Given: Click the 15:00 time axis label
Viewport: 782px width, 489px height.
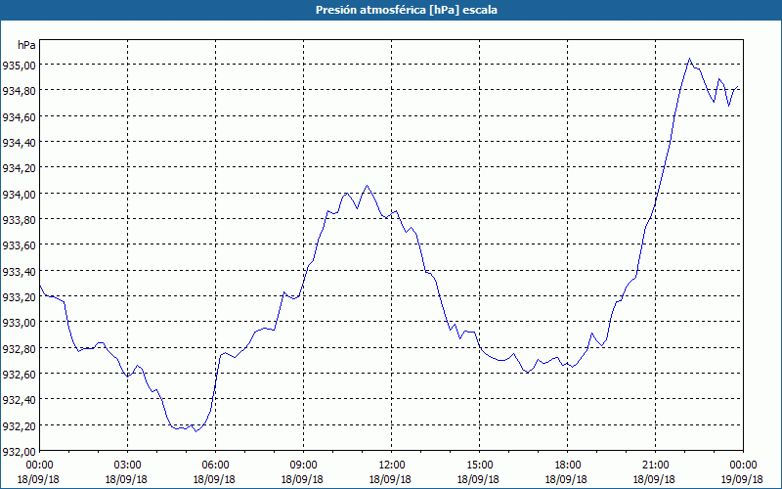Looking at the screenshot, I should click(x=479, y=466).
